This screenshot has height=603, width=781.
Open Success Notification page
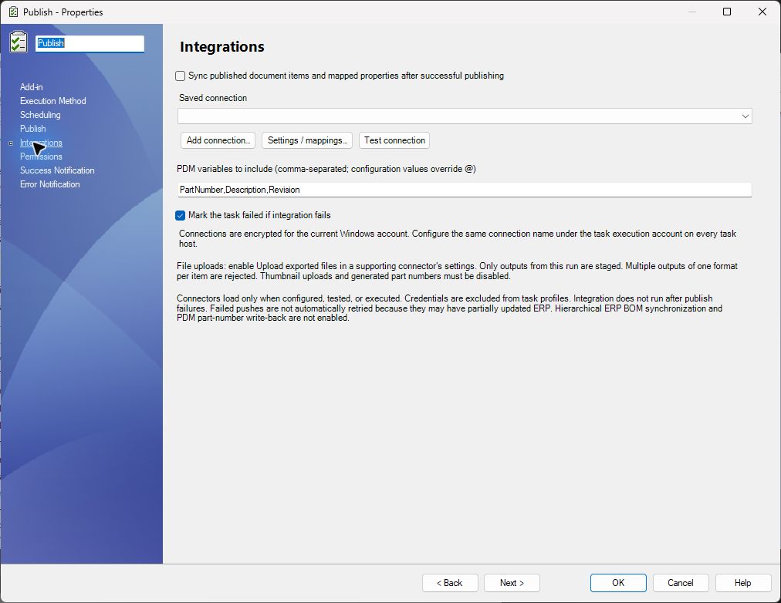pyautogui.click(x=57, y=170)
